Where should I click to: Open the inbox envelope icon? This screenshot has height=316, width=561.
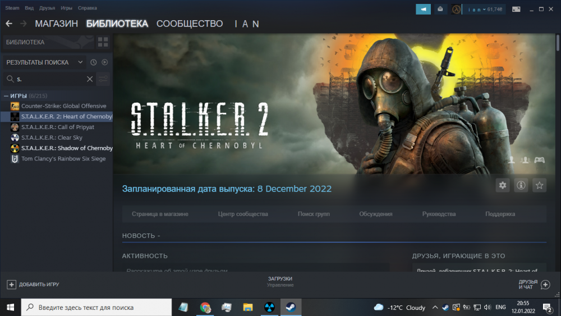pyautogui.click(x=440, y=10)
